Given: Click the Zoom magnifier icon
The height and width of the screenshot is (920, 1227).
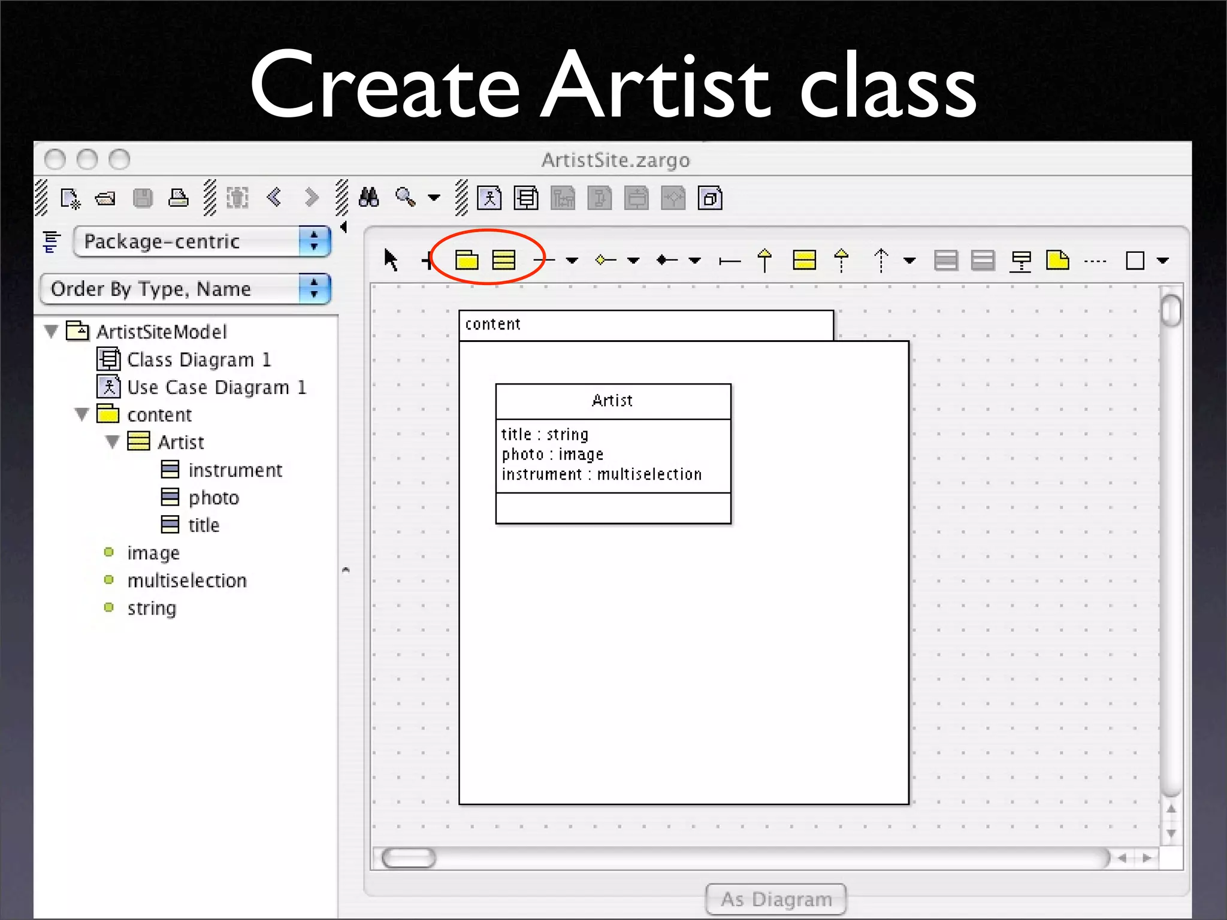Looking at the screenshot, I should (x=406, y=198).
